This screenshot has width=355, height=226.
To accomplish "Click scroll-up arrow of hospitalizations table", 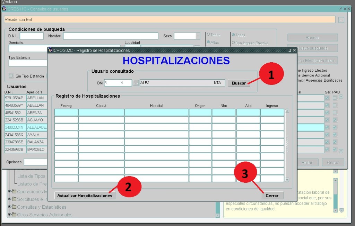I will tap(287, 111).
